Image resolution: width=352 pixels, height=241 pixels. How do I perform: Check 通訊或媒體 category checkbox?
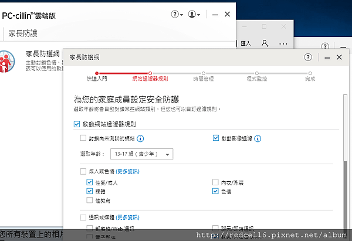(83, 218)
